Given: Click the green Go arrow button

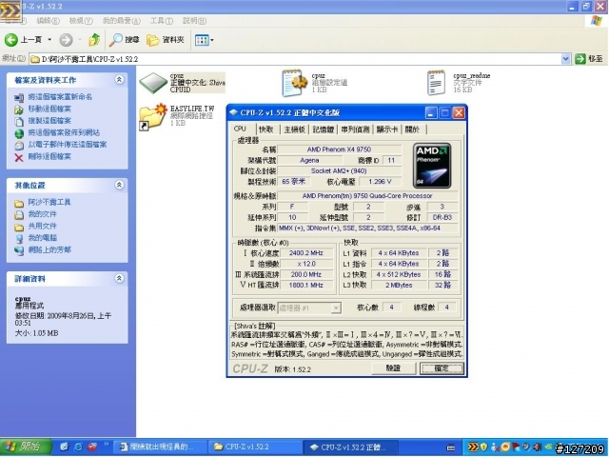Looking at the screenshot, I should (580, 59).
